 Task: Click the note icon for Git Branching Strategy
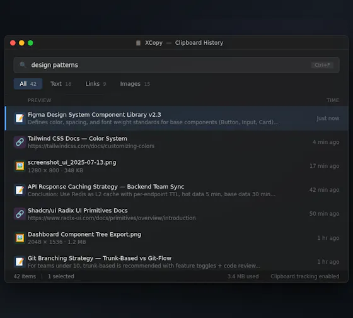pos(20,262)
